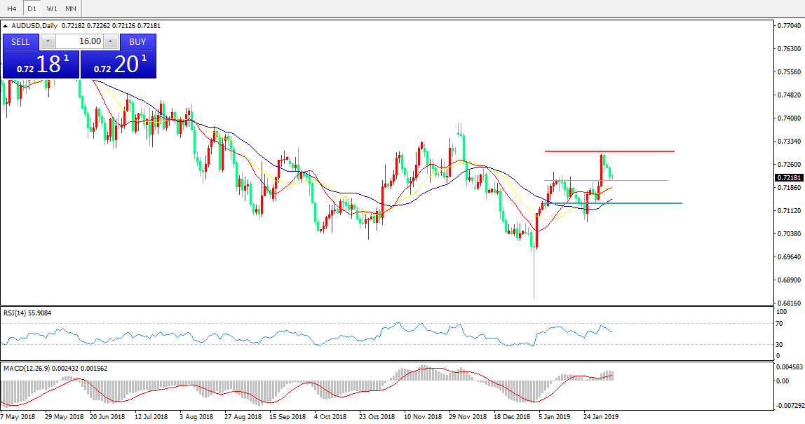This screenshot has height=424, width=805.
Task: Click the MACD(12,26,9) indicator label
Action: pyautogui.click(x=34, y=368)
